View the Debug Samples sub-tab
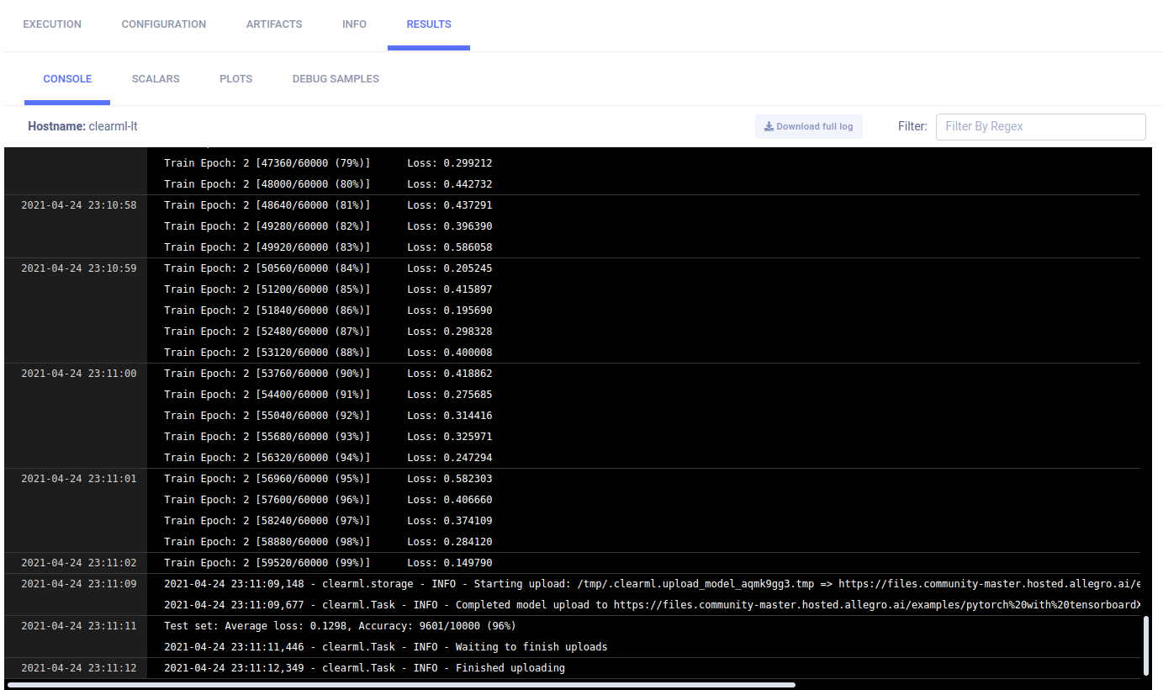Viewport: 1163px width, 690px height. pyautogui.click(x=336, y=79)
